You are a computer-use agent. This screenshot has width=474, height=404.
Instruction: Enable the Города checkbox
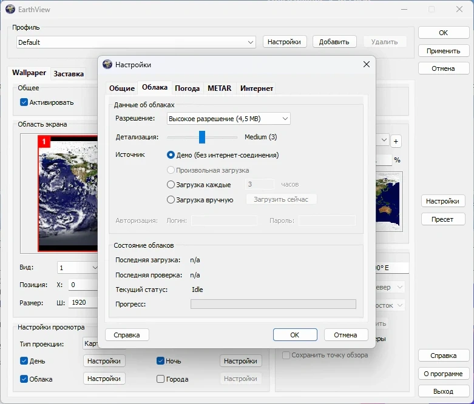point(160,379)
